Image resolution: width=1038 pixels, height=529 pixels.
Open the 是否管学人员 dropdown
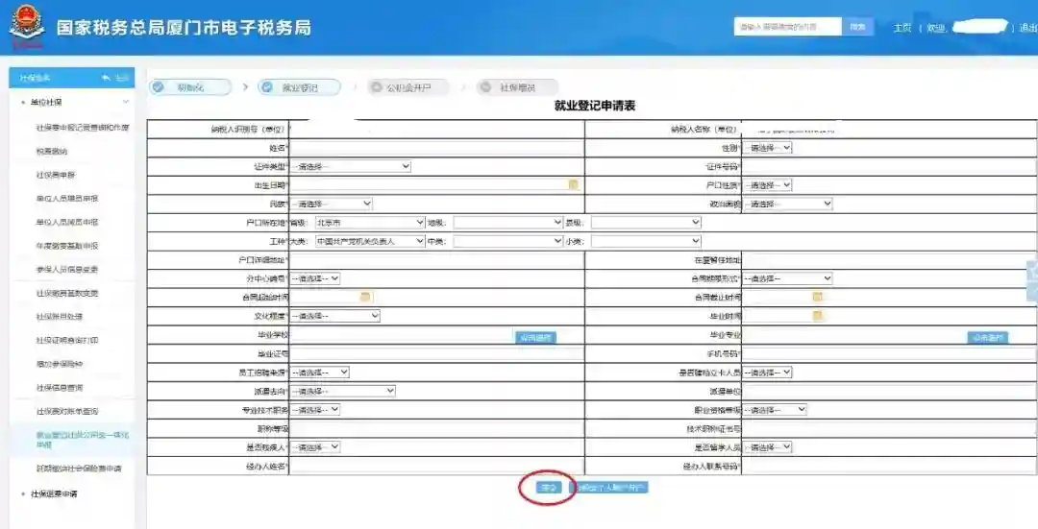coord(767,447)
